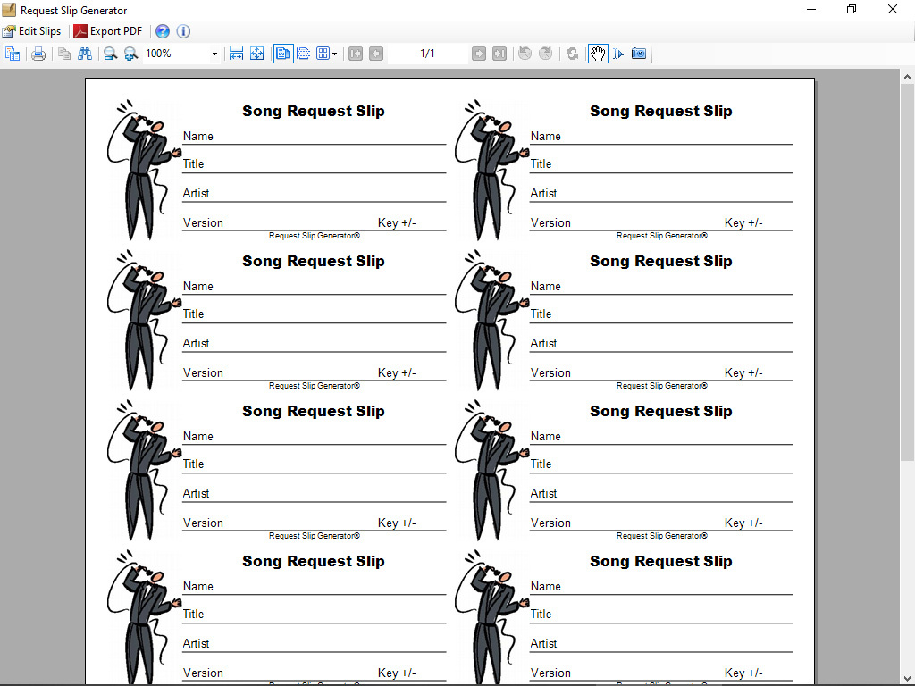Select the text selection tool
This screenshot has height=686, width=915.
(x=618, y=54)
